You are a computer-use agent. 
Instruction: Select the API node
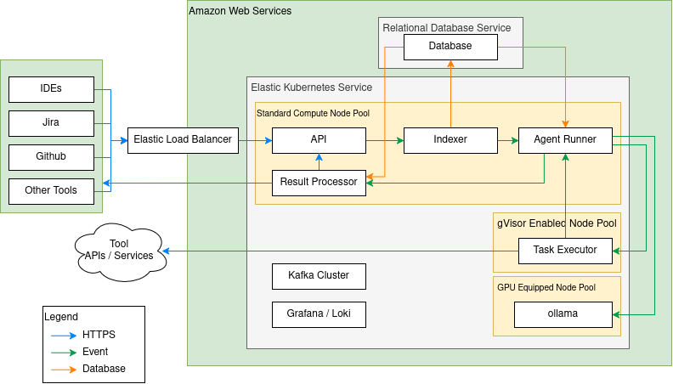[319, 140]
